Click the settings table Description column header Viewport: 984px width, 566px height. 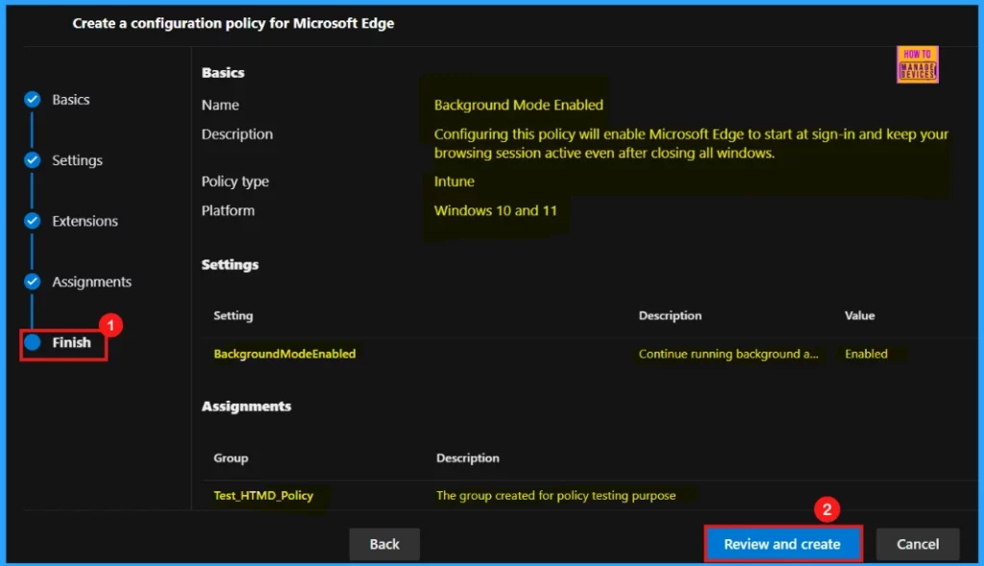[x=670, y=315]
